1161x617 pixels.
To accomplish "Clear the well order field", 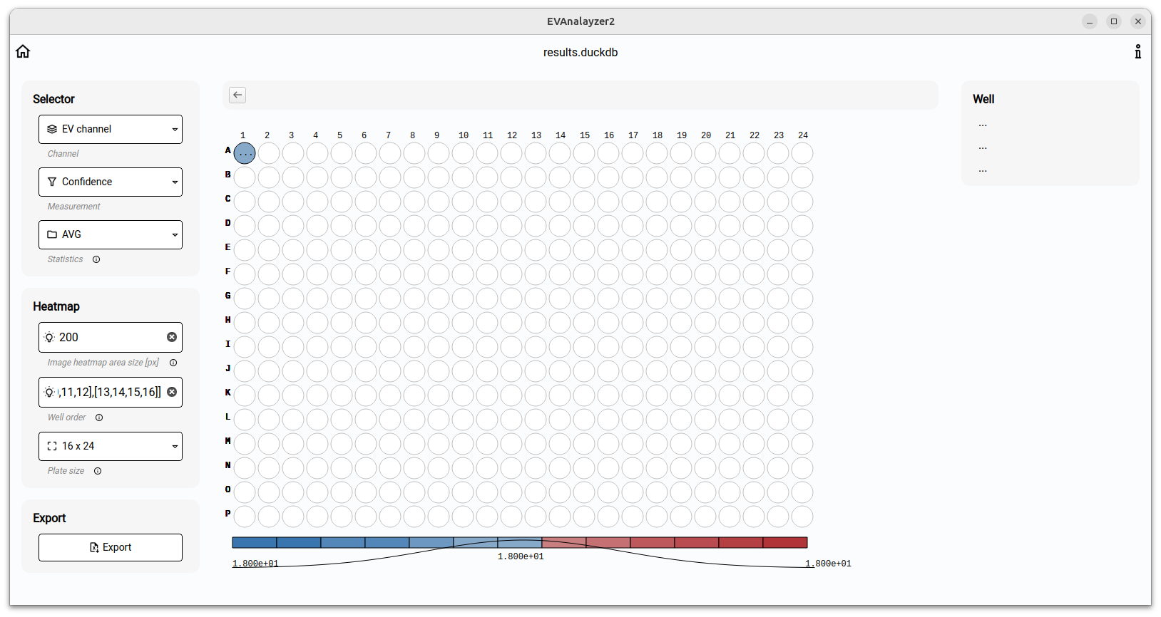I will 172,392.
